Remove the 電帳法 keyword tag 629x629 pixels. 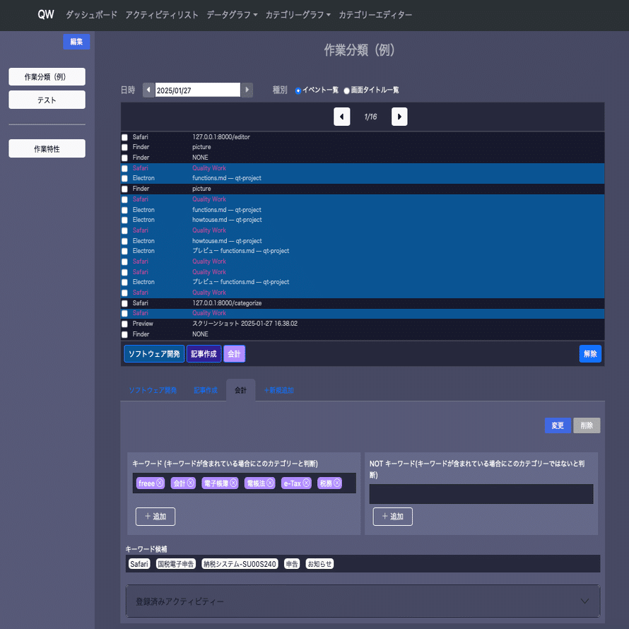(270, 483)
